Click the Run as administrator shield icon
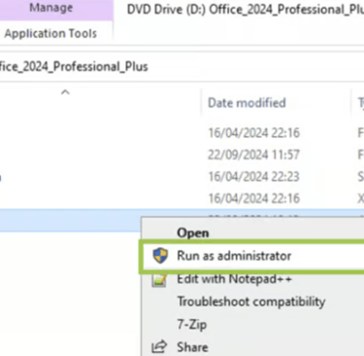Image resolution: width=364 pixels, height=356 pixels. coord(160,256)
